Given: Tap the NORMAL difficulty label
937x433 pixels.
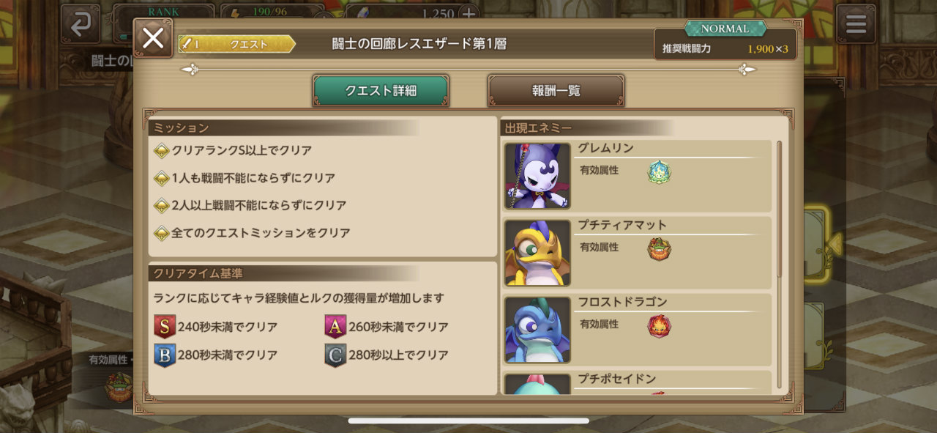Looking at the screenshot, I should 725,29.
